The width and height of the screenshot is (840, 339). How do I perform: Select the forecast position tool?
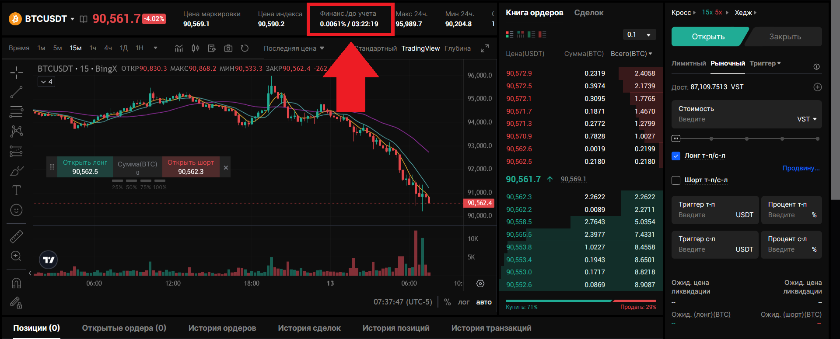click(x=16, y=151)
